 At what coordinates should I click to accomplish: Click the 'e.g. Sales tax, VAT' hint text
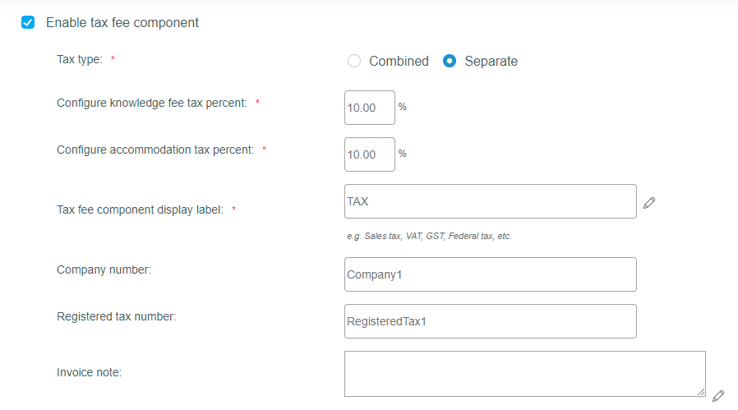tap(429, 236)
